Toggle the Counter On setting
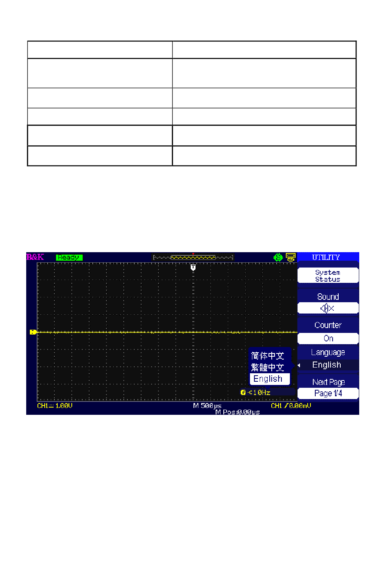This screenshot has height=575, width=383. pyautogui.click(x=328, y=339)
